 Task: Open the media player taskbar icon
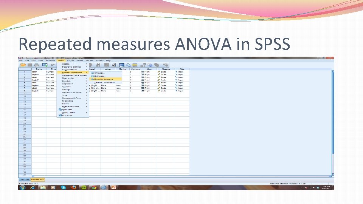pos(53,187)
